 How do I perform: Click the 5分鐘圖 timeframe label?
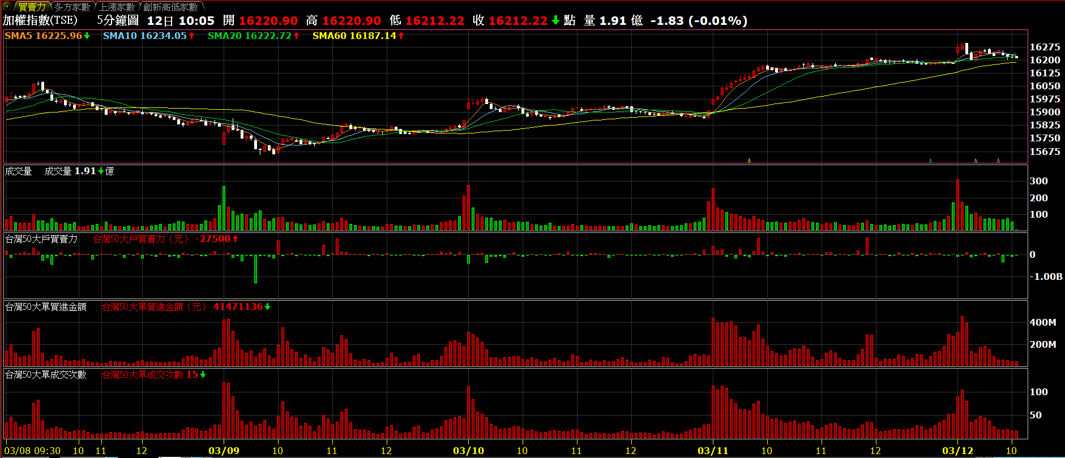point(118,21)
